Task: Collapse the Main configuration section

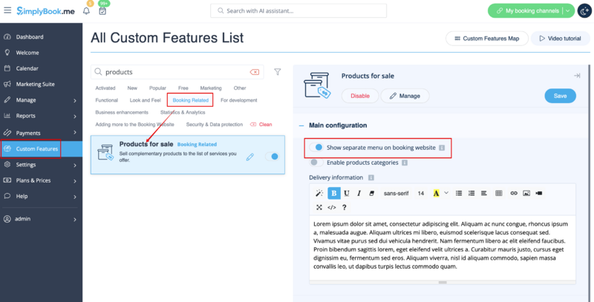Action: [x=301, y=125]
